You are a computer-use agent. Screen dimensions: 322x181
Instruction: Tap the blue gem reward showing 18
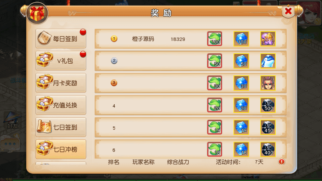point(241,149)
